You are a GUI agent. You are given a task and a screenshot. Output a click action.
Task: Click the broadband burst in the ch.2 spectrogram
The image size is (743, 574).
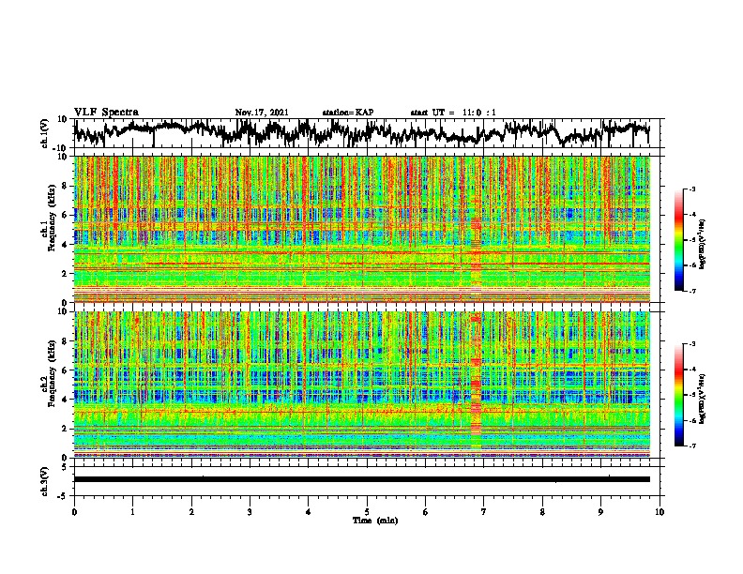[x=476, y=384]
